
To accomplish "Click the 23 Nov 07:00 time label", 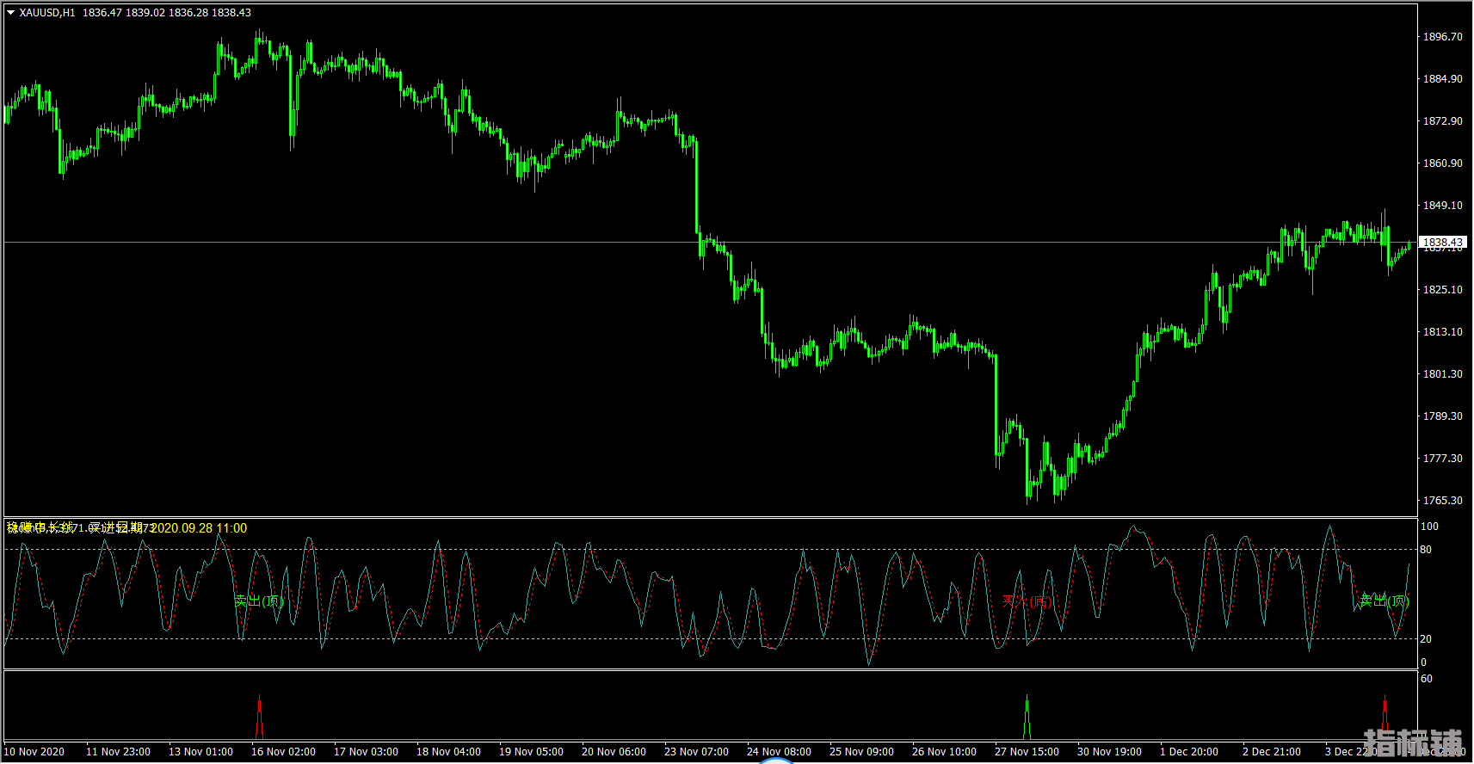I will (696, 752).
